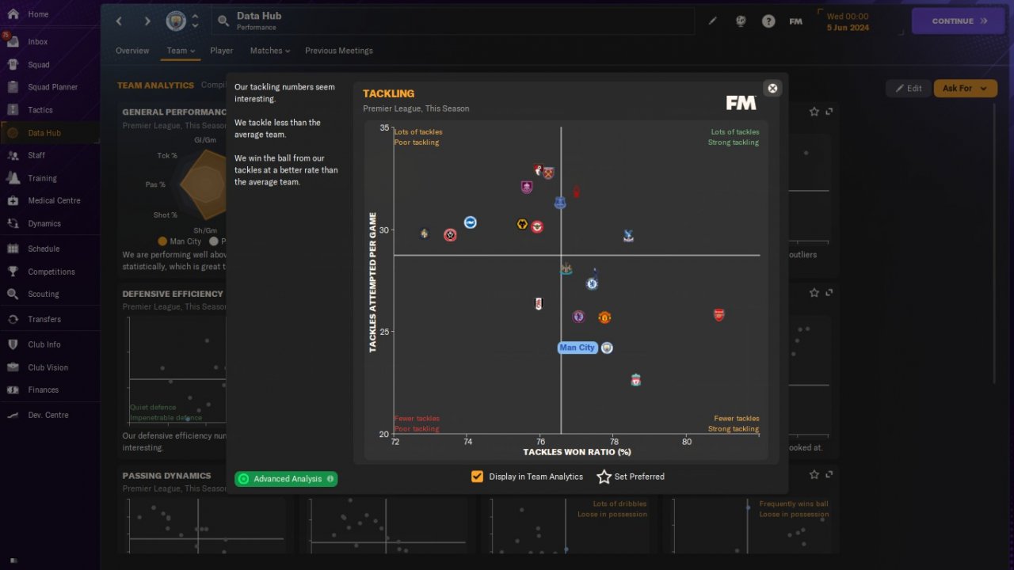Toggle favourite star on bottom-right analytics panel
The height and width of the screenshot is (570, 1014).
[x=814, y=474]
